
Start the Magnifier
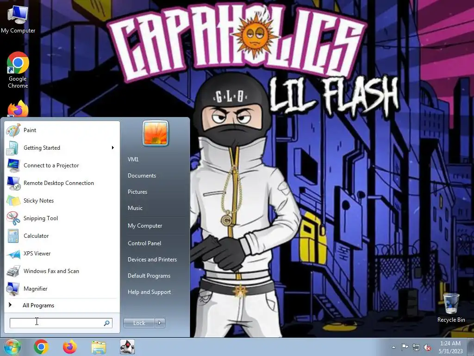(x=62, y=288)
